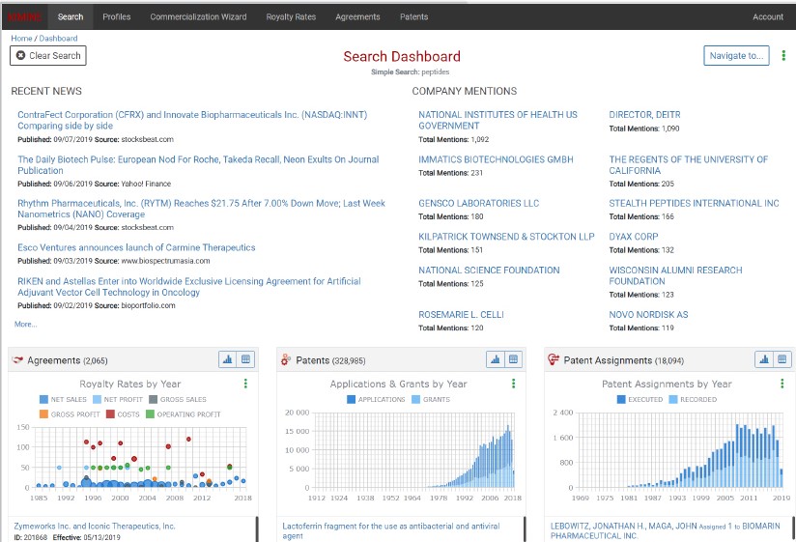Image resolution: width=796 pixels, height=542 pixels.
Task: Open Gensco Laboratories LLC link
Action: [x=479, y=203]
